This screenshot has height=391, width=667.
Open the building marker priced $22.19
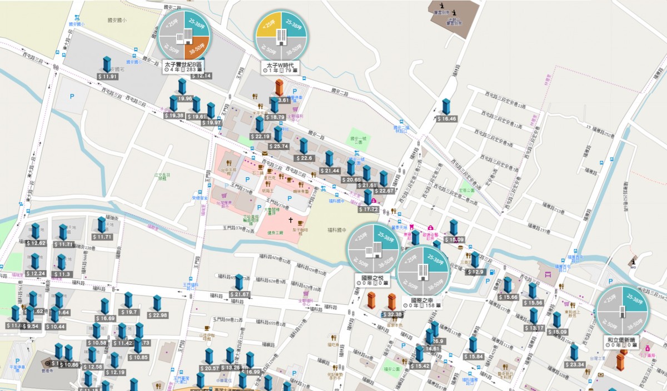(x=259, y=124)
